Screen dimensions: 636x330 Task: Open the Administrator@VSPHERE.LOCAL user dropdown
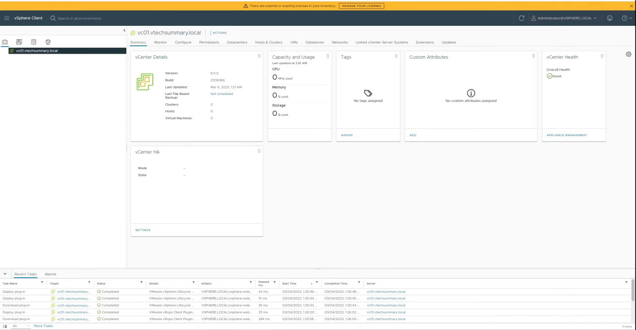click(564, 18)
